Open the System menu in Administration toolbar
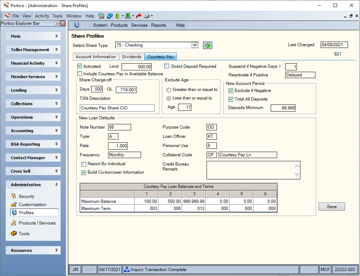 (100, 25)
